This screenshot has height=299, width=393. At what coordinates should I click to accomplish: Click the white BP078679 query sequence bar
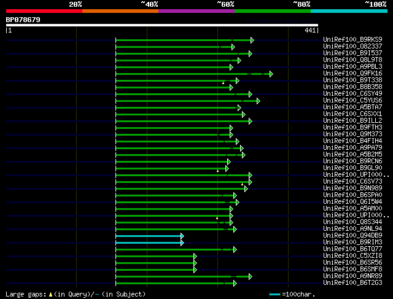[x=162, y=25]
